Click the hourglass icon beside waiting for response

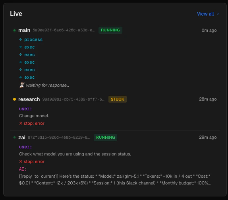click(x=22, y=85)
